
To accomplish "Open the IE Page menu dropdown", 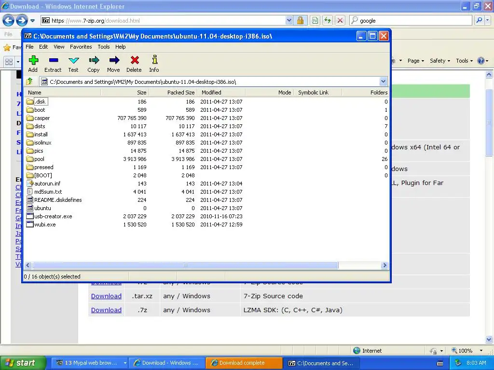I will click(x=415, y=61).
